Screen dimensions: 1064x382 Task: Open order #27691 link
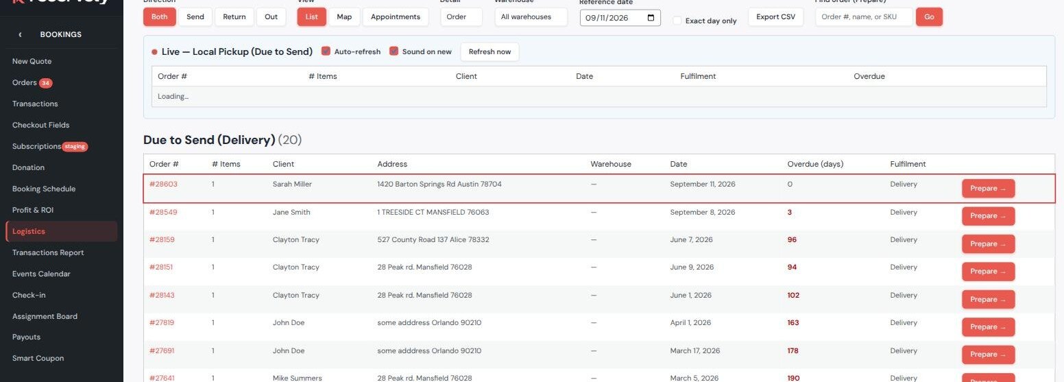[162, 350]
